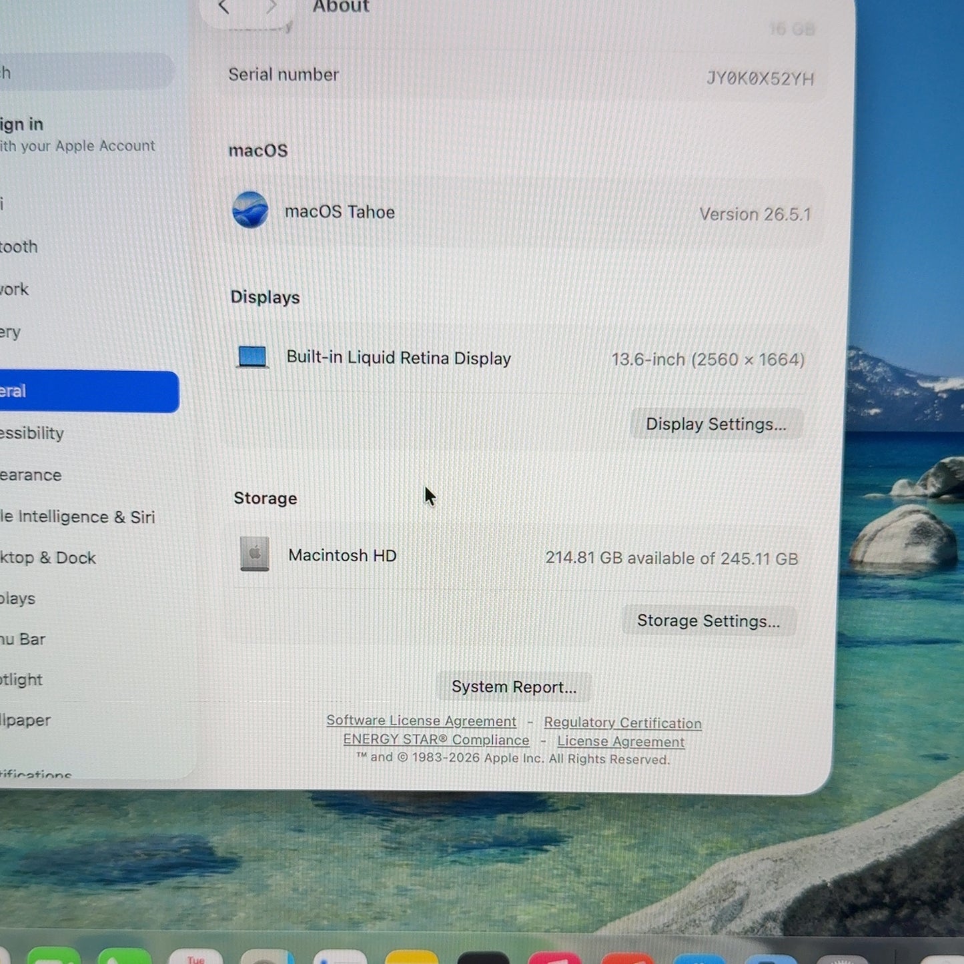Screen dimensions: 964x964
Task: Click the macOS Tahoe name text
Action: tap(340, 212)
